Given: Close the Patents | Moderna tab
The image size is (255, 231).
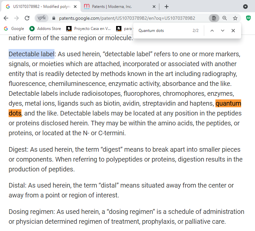Looking at the screenshot, I should pos(154,7).
